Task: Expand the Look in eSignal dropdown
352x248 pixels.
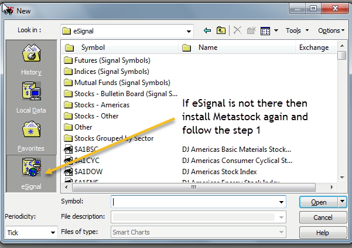Action: (x=189, y=31)
